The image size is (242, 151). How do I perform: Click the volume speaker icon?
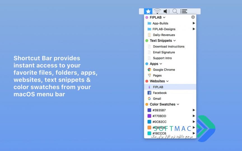click(x=166, y=11)
